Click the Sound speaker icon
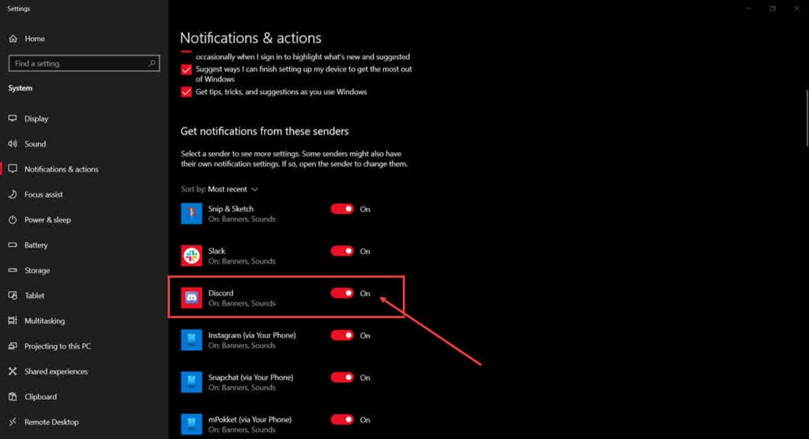Screen dimensions: 809x439 [13, 144]
